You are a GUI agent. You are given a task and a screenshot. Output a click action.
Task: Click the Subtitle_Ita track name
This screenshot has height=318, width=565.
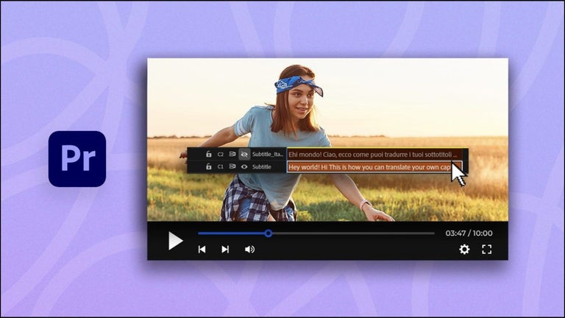point(268,155)
